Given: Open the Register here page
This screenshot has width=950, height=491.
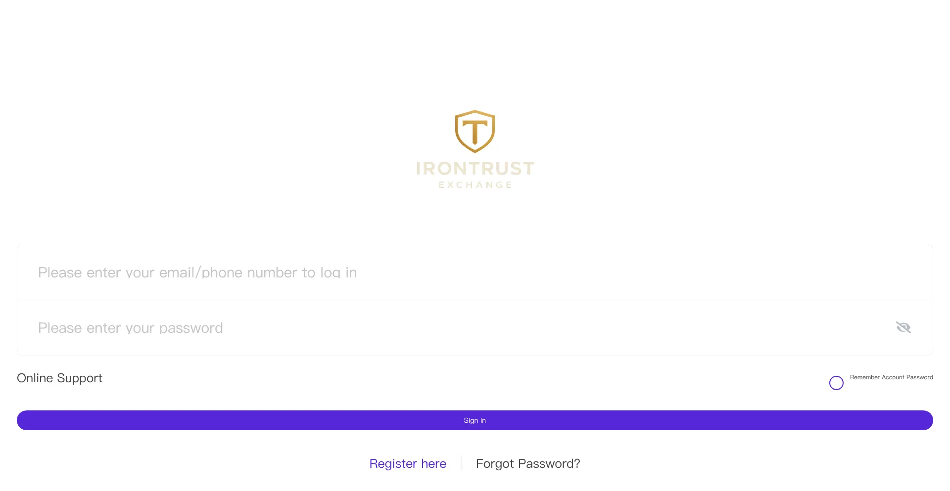Looking at the screenshot, I should (408, 463).
